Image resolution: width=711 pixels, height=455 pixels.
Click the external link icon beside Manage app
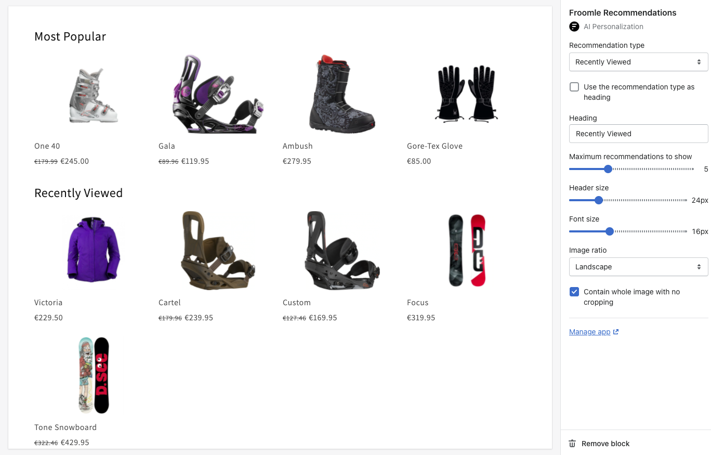click(x=616, y=331)
